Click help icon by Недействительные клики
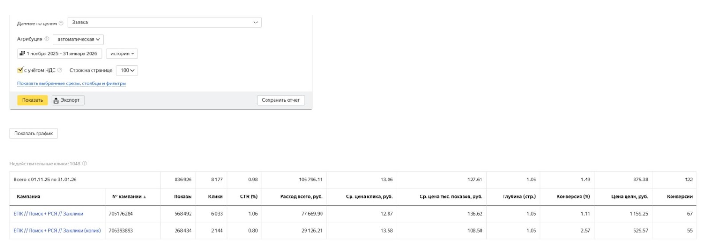The width and height of the screenshot is (710, 248). pyautogui.click(x=84, y=164)
